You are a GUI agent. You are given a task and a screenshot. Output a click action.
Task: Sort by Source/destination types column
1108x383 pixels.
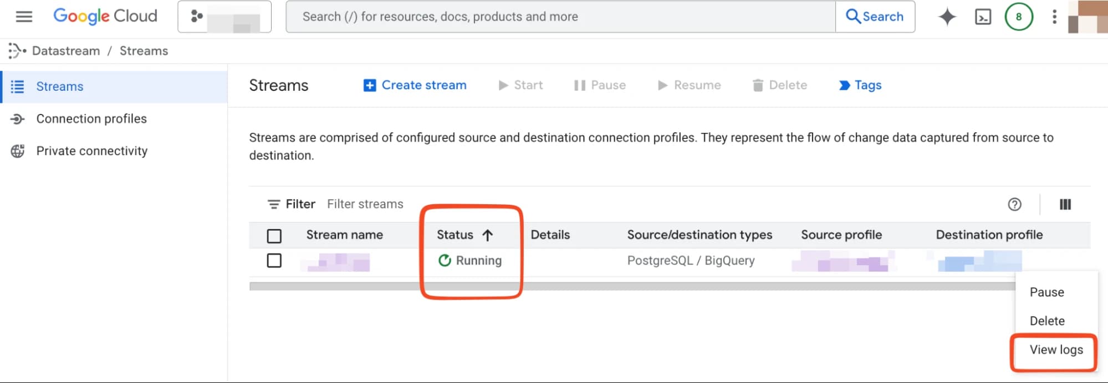[699, 235]
